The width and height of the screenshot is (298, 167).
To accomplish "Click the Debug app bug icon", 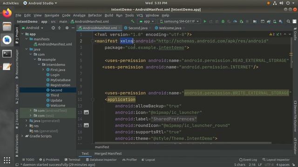I will [223, 22].
